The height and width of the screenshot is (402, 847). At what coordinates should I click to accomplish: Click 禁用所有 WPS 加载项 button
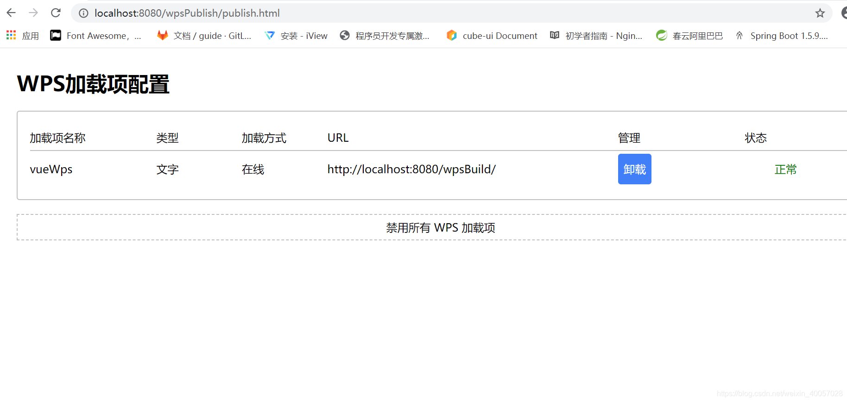(441, 227)
